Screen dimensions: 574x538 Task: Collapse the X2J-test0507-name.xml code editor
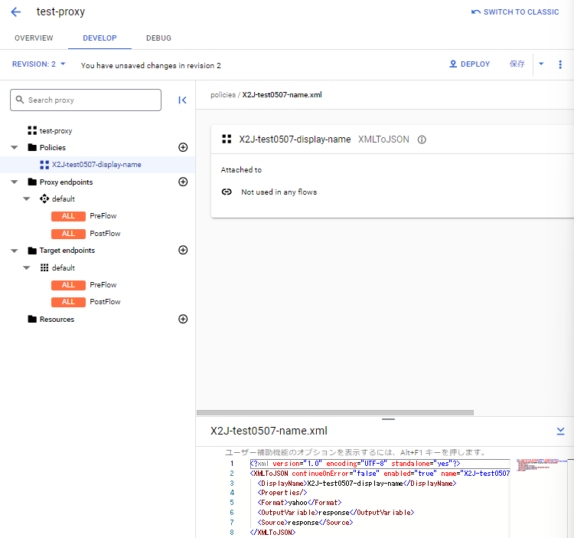coord(560,431)
